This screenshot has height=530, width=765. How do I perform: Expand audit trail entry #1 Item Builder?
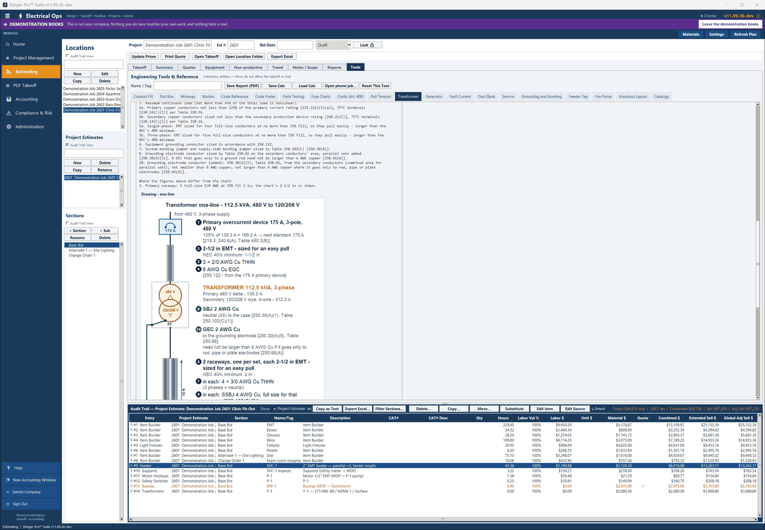pos(132,425)
